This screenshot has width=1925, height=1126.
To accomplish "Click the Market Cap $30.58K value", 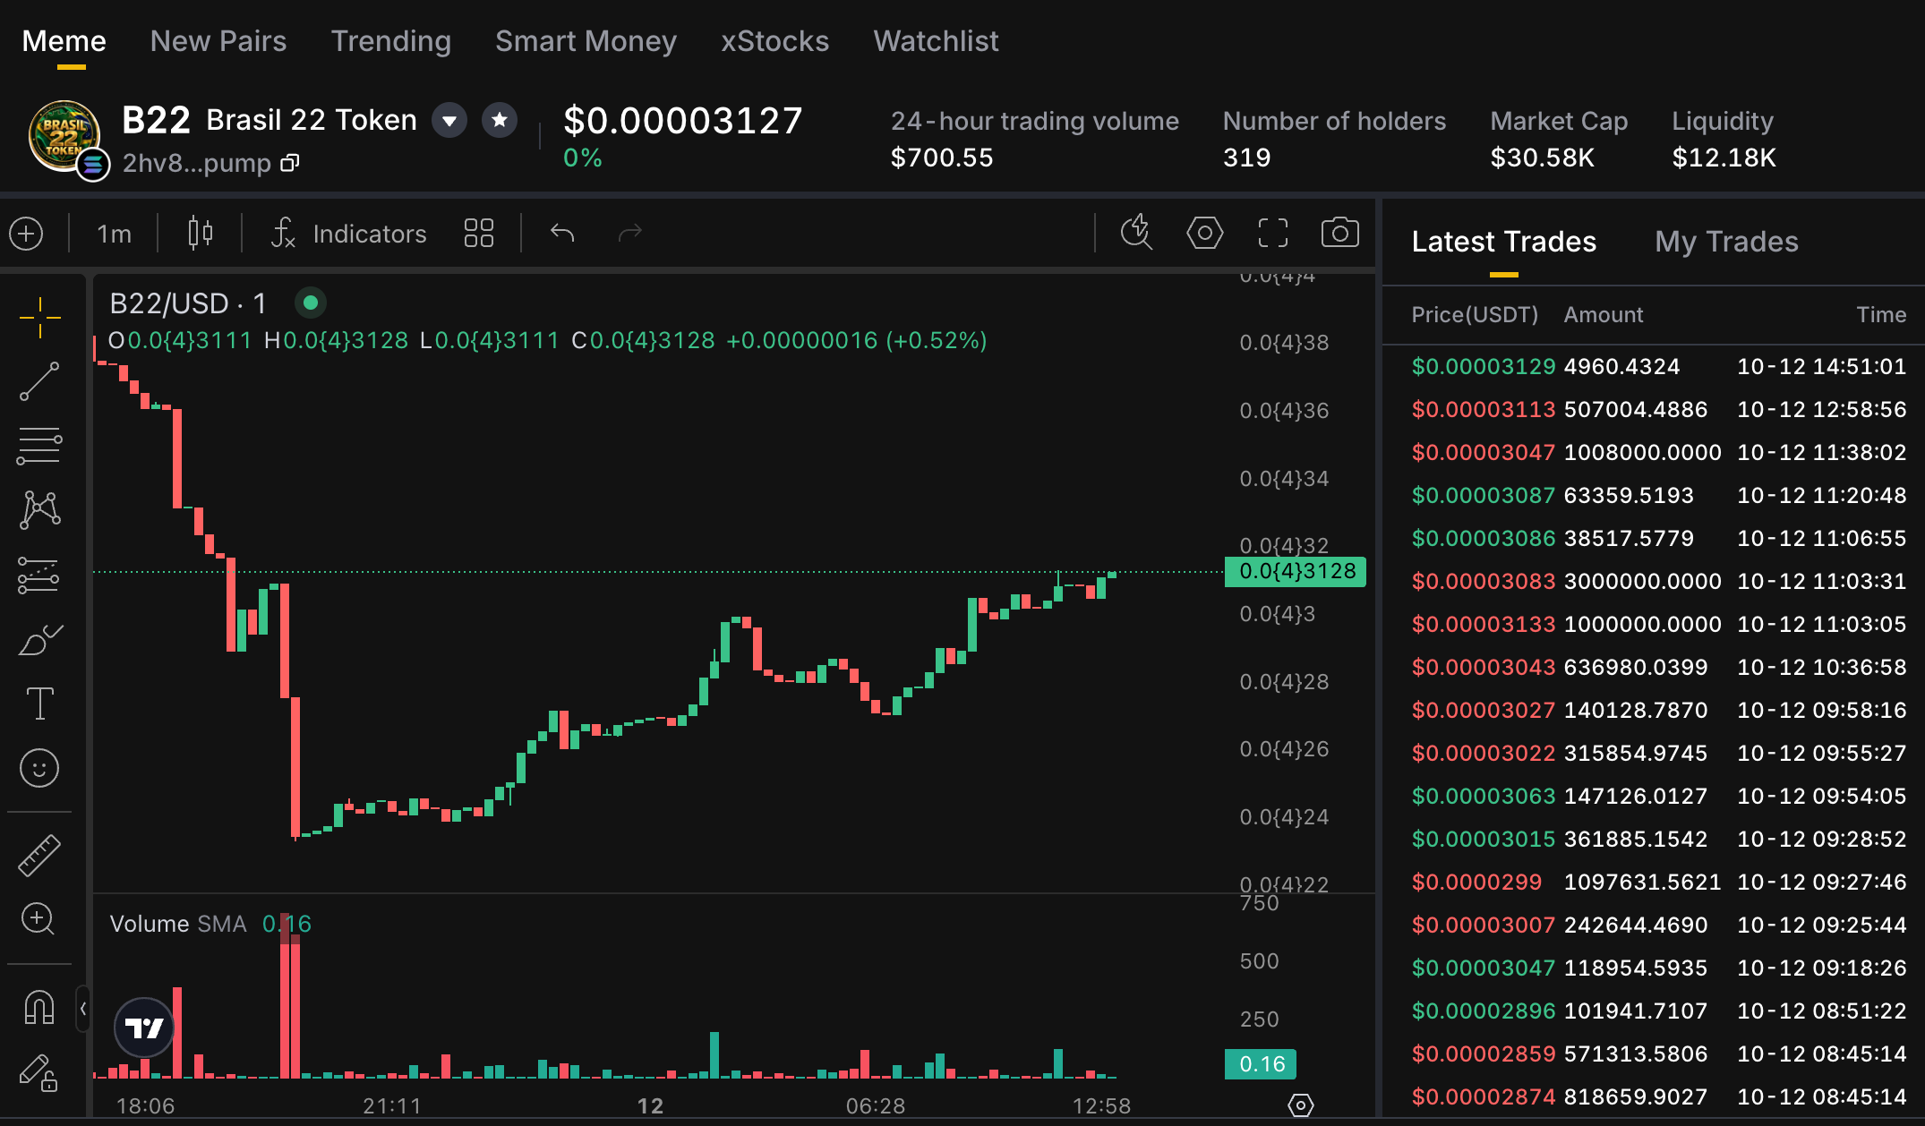I will click(x=1542, y=158).
